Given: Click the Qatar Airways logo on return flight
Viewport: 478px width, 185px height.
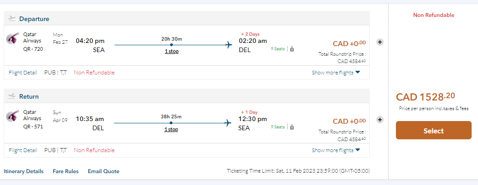Looking at the screenshot, I should pyautogui.click(x=13, y=116).
